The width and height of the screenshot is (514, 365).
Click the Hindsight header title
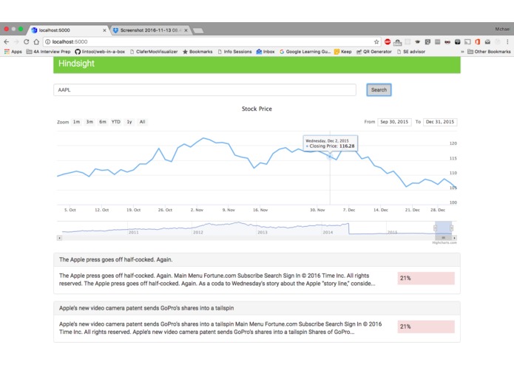pos(76,64)
